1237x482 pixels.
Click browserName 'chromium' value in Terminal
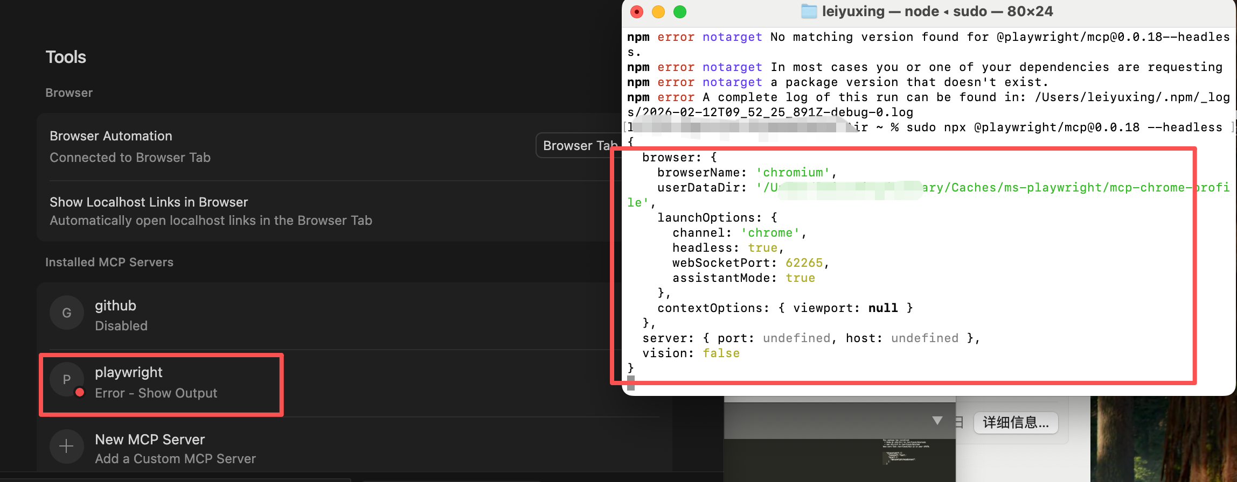click(x=793, y=173)
